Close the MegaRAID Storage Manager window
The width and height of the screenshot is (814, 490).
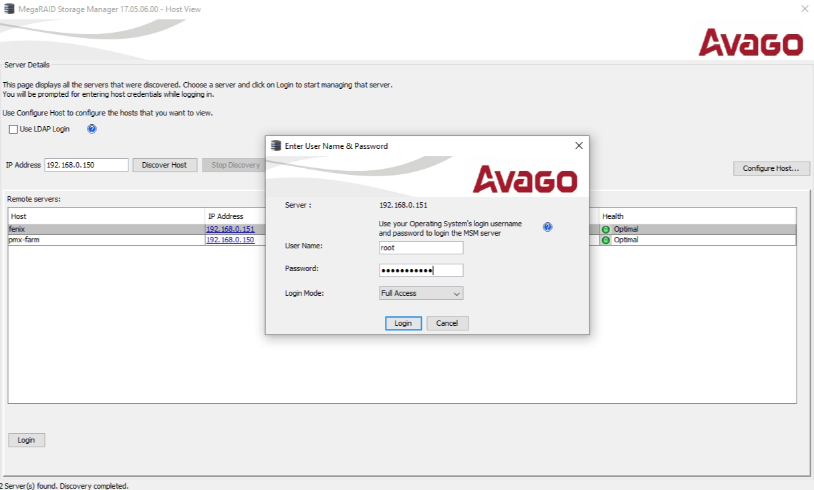click(x=804, y=9)
